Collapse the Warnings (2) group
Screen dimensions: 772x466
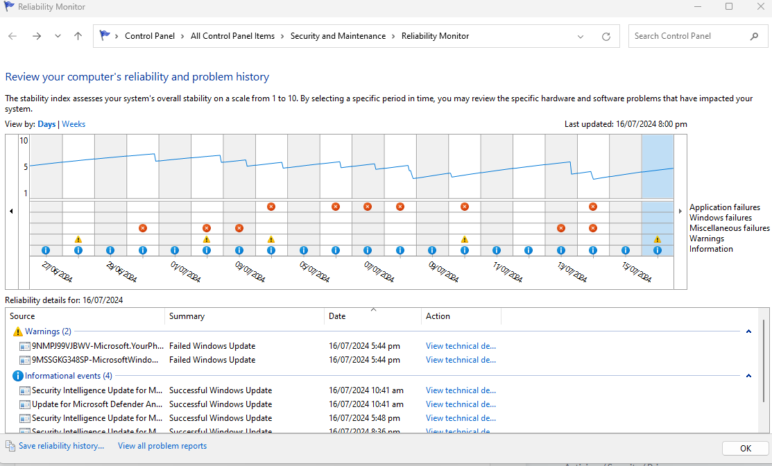[748, 331]
